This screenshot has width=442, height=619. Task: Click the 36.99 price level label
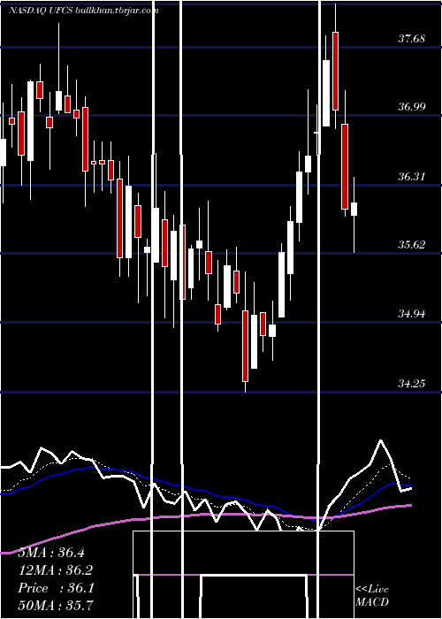click(x=412, y=106)
